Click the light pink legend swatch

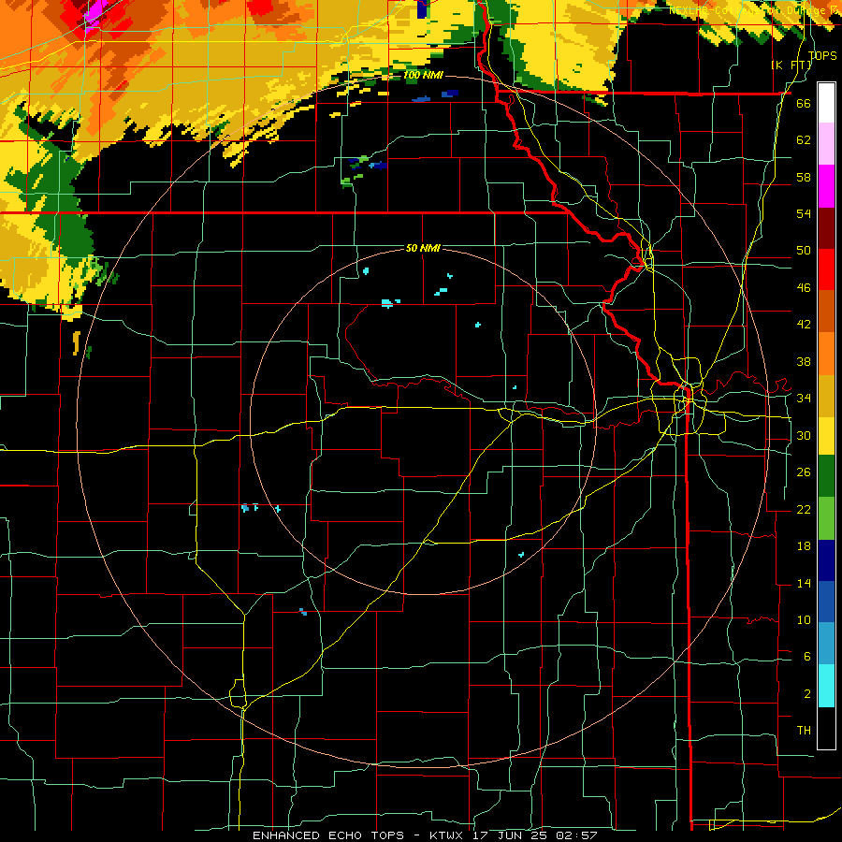826,144
